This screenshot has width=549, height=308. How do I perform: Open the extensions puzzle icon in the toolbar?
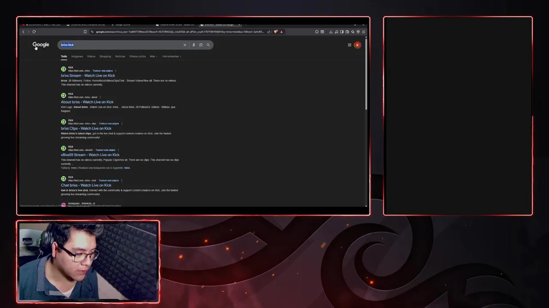click(317, 32)
